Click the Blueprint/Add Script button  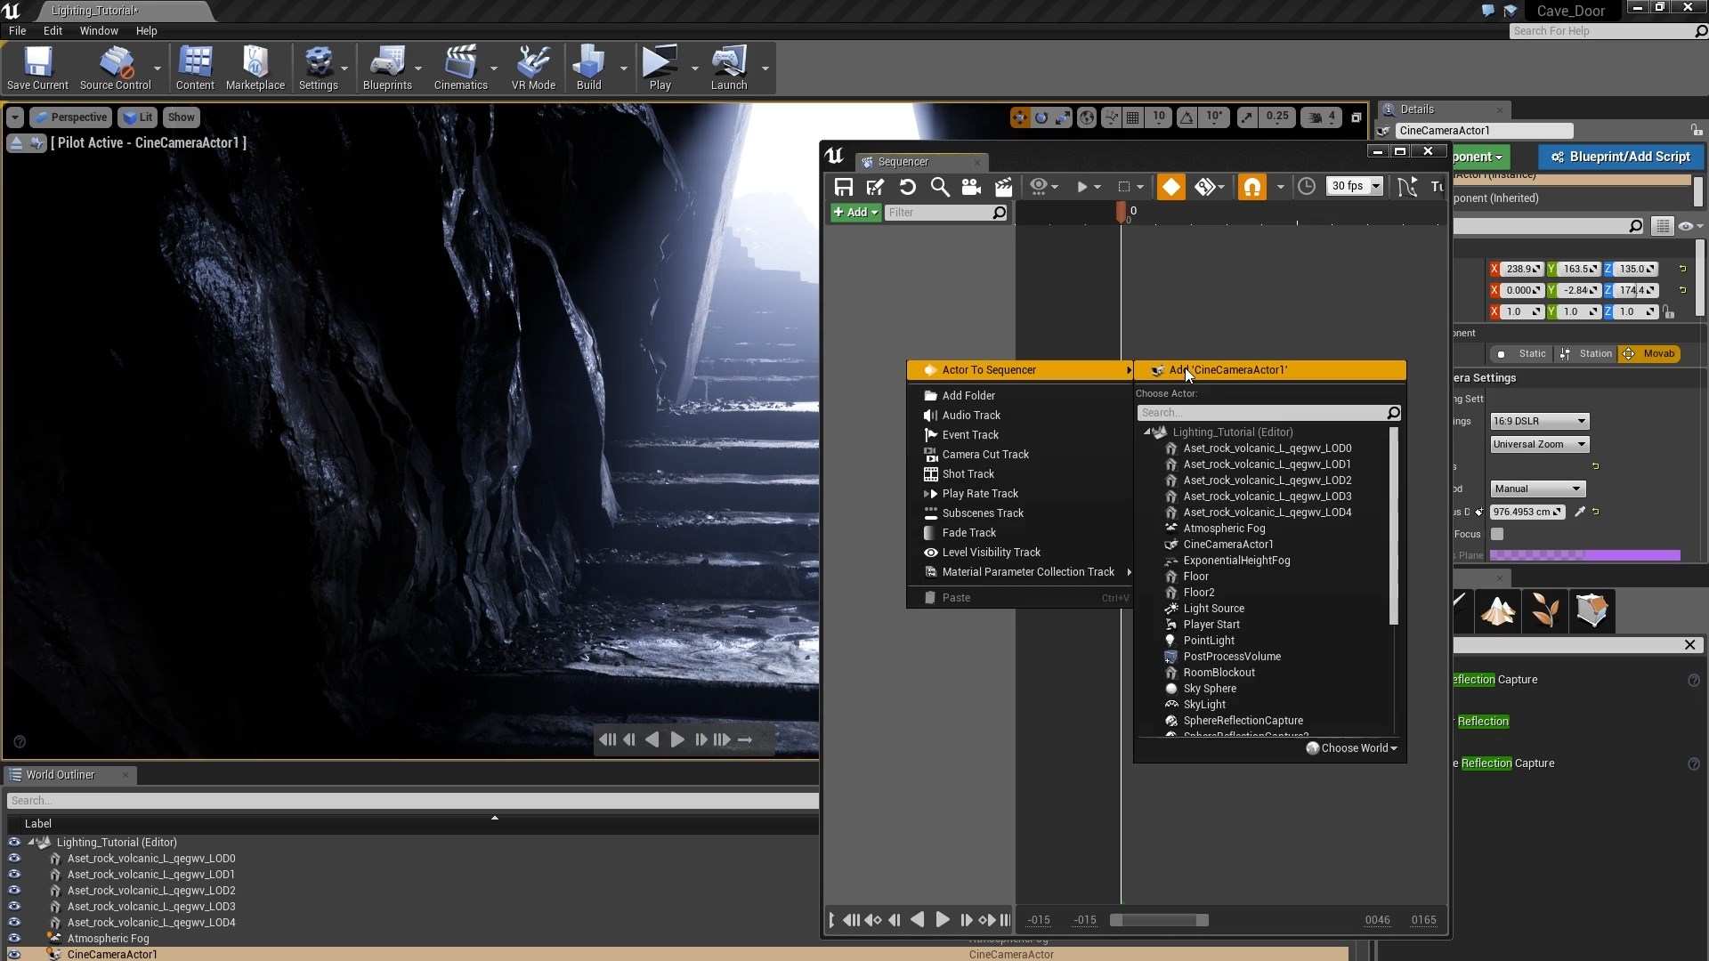[x=1620, y=157]
